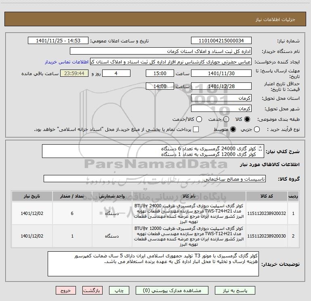The width and height of the screenshot is (311, 301).
Task: Click the need number field 1101004215000034
Action: 221,41
